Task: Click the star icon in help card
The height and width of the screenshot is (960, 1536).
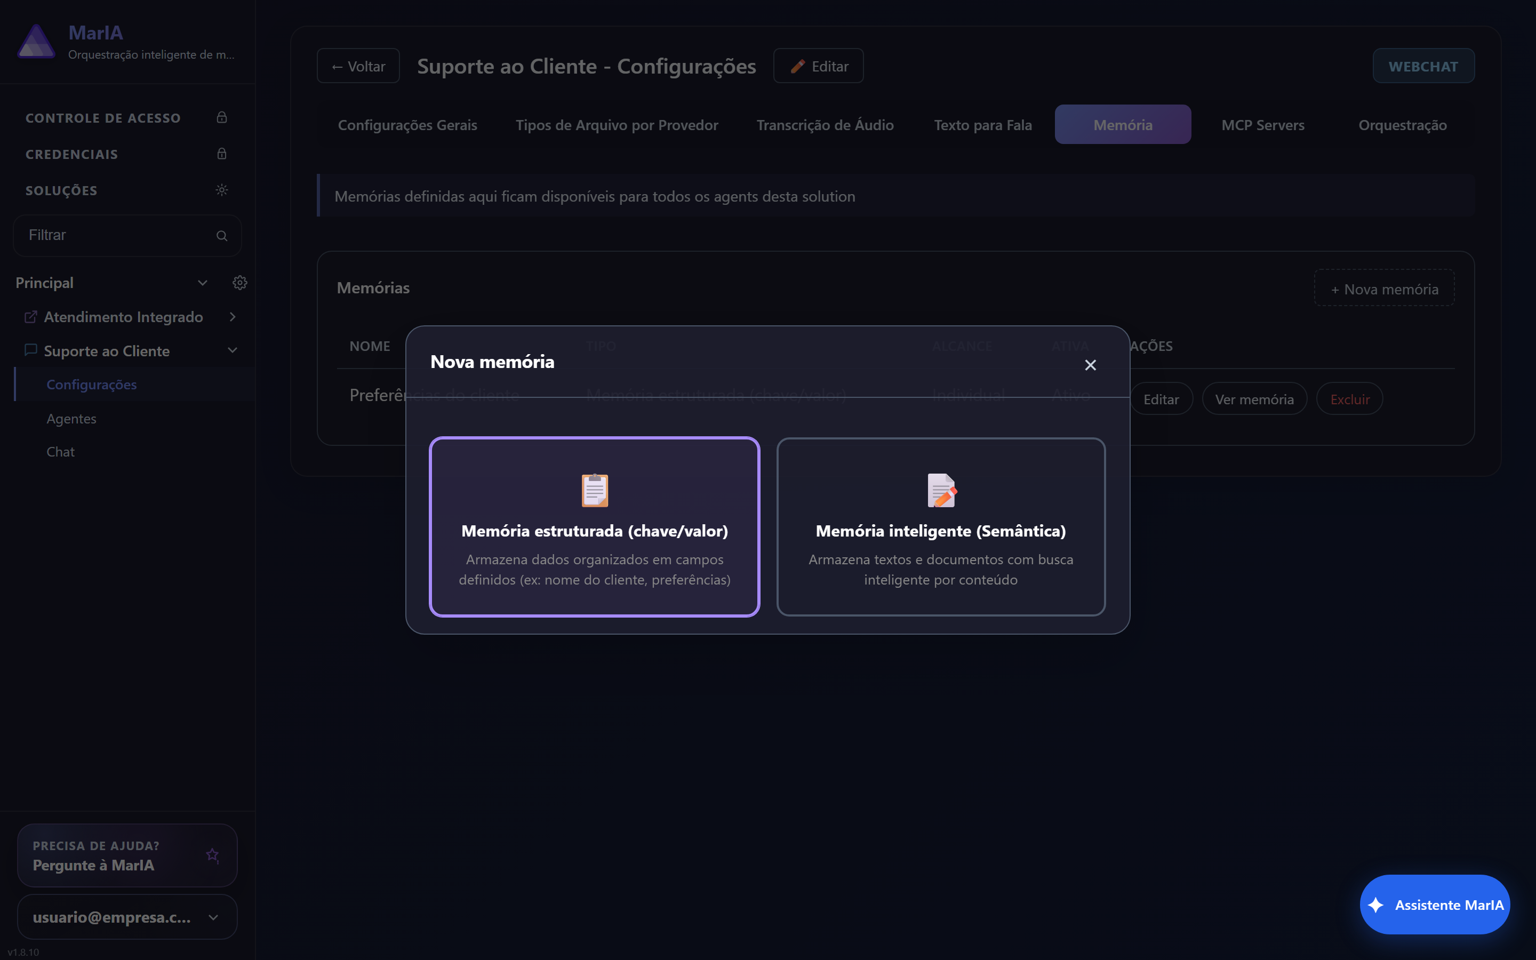Action: click(212, 855)
